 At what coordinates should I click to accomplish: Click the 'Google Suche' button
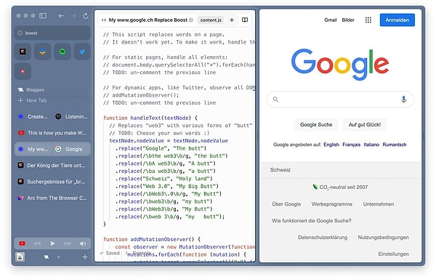coord(316,125)
